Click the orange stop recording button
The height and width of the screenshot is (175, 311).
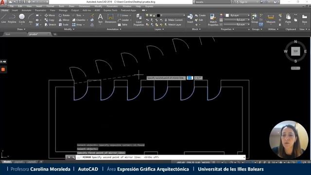[x=3, y=70]
